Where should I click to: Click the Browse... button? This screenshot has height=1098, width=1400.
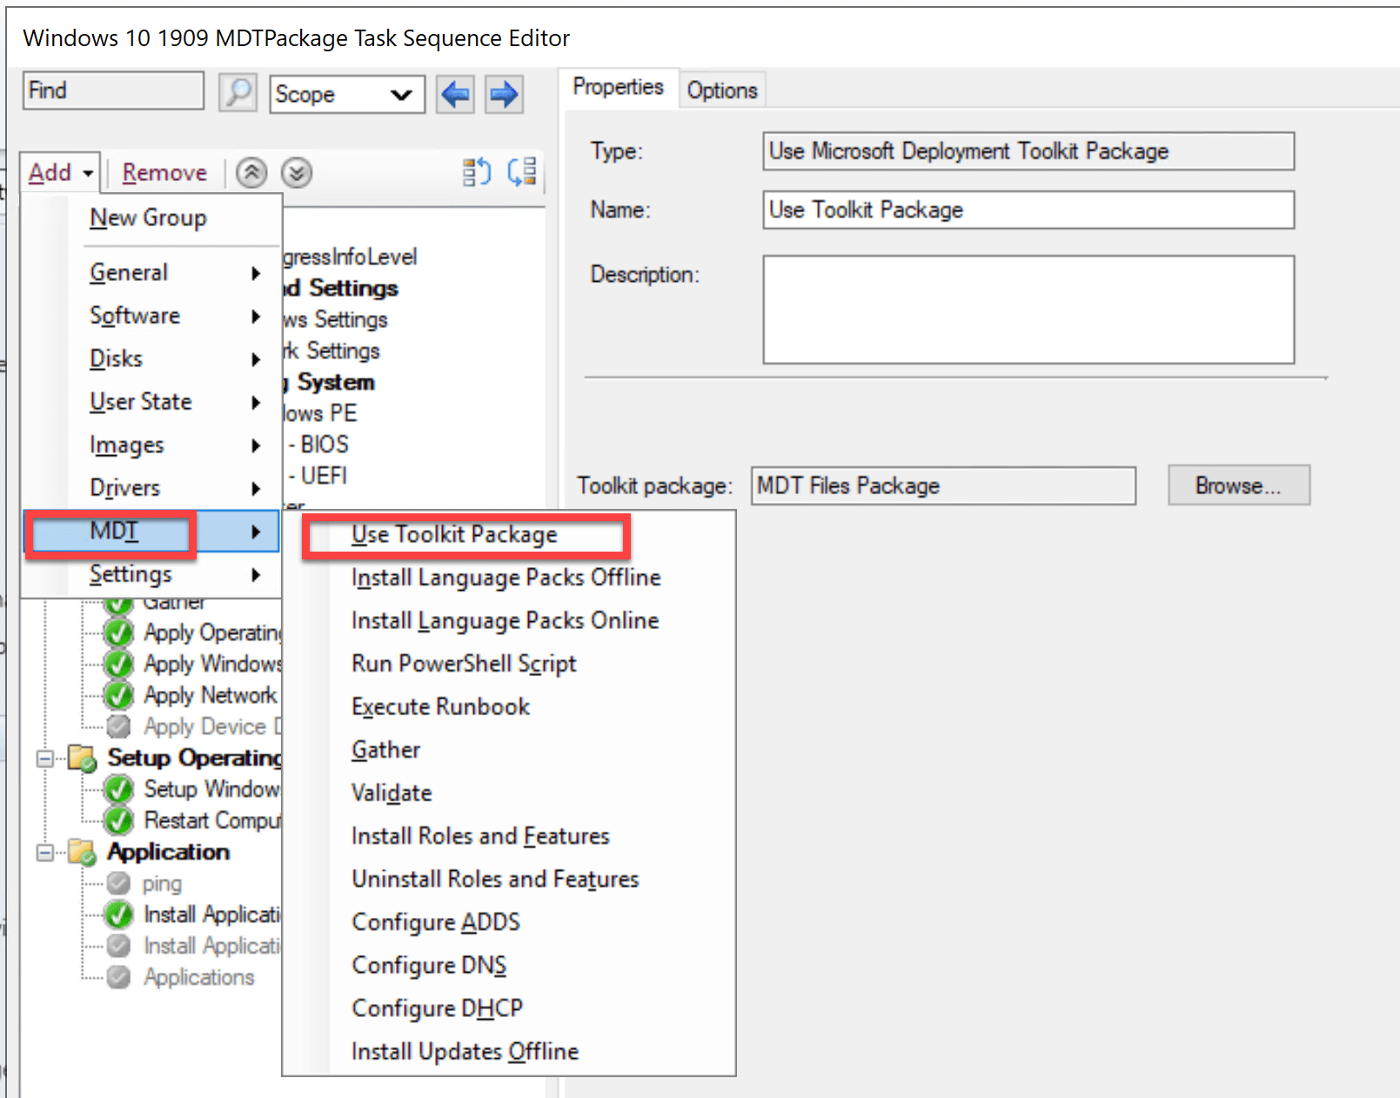pos(1238,485)
